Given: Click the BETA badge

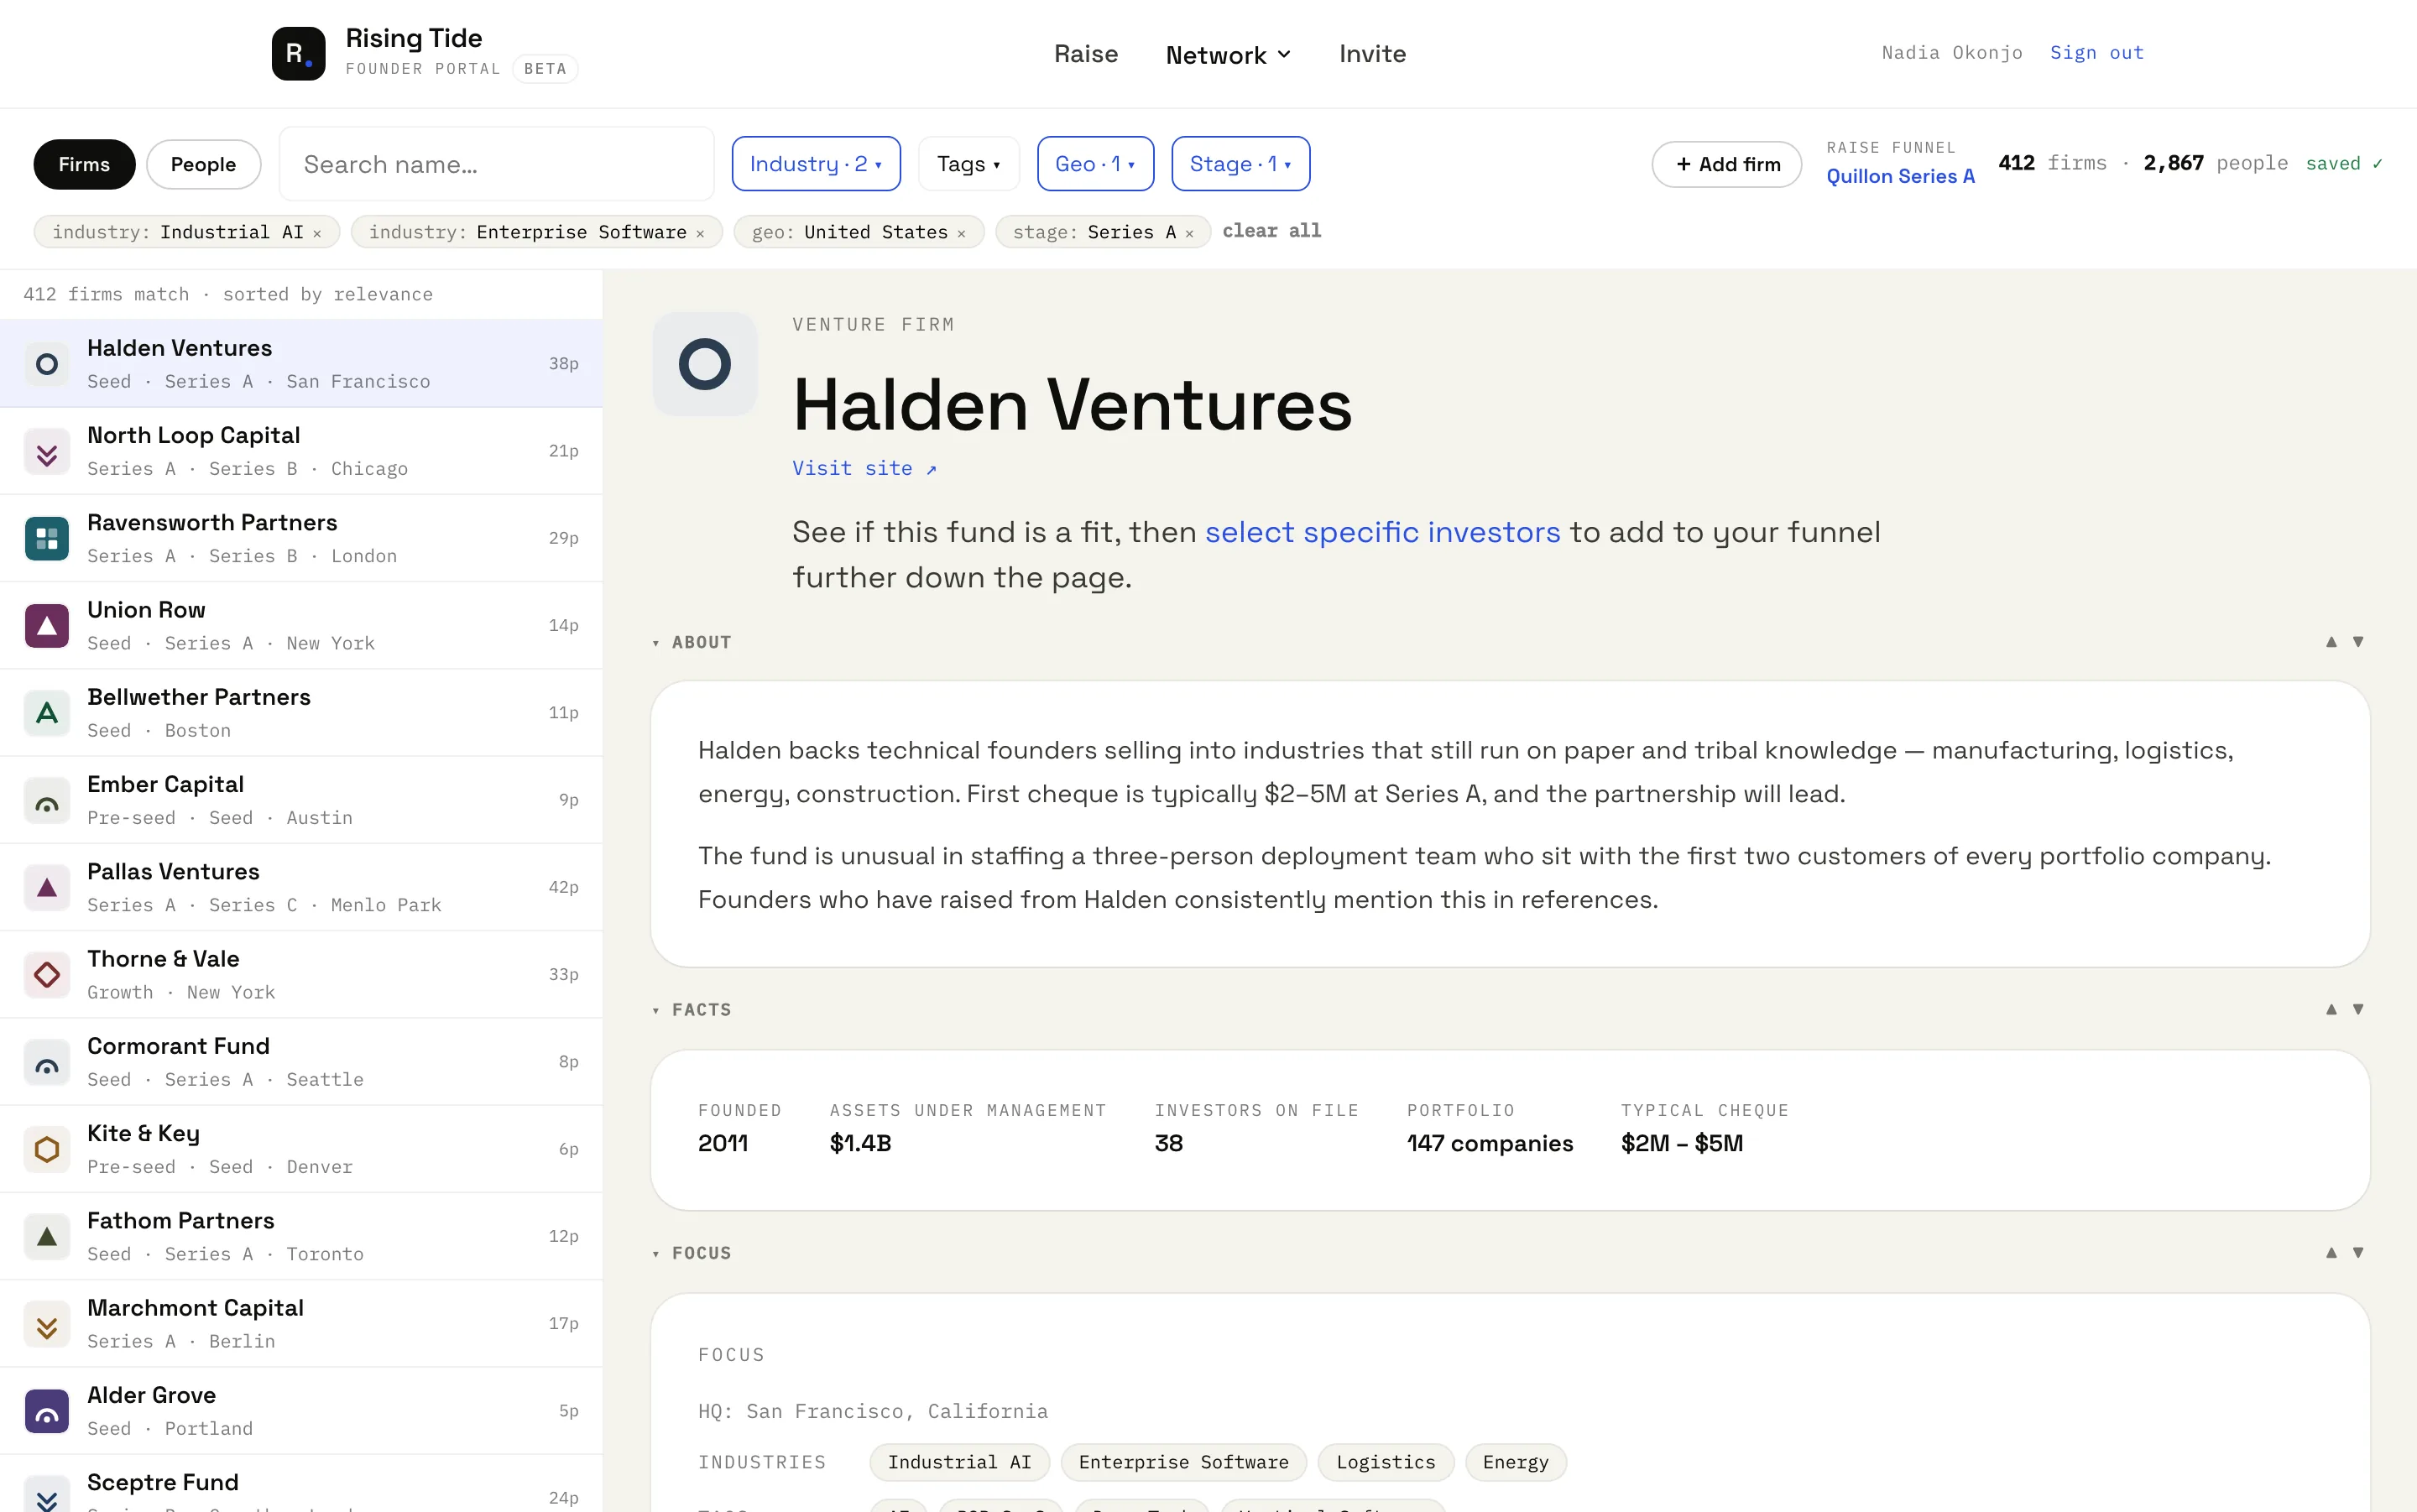Looking at the screenshot, I should (x=545, y=69).
